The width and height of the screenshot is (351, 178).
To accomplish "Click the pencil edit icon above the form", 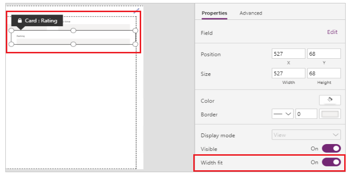I will point(136,11).
